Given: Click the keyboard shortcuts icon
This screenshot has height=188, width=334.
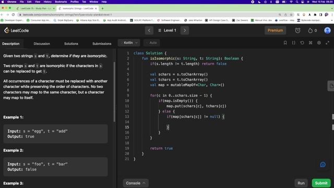Looking at the screenshot, I should (x=311, y=43).
